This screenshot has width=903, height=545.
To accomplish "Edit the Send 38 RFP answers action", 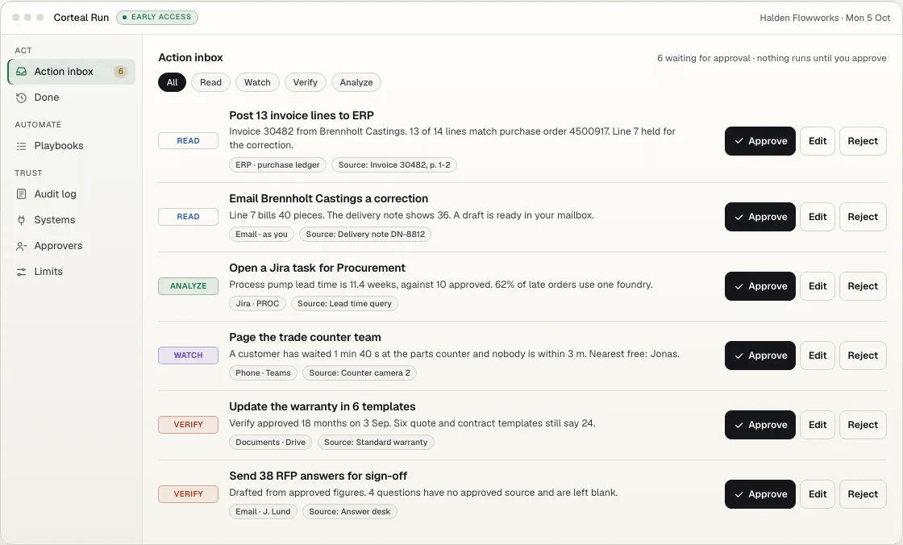I will [818, 494].
